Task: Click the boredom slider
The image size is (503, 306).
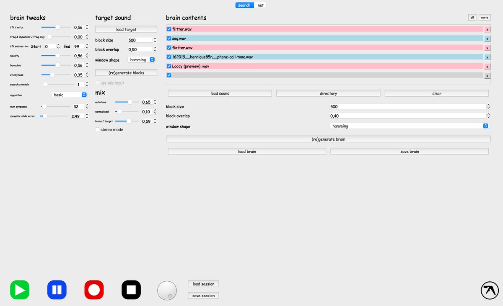Action: (56, 65)
